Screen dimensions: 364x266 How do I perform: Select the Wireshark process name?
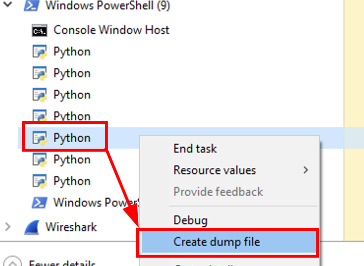(71, 227)
